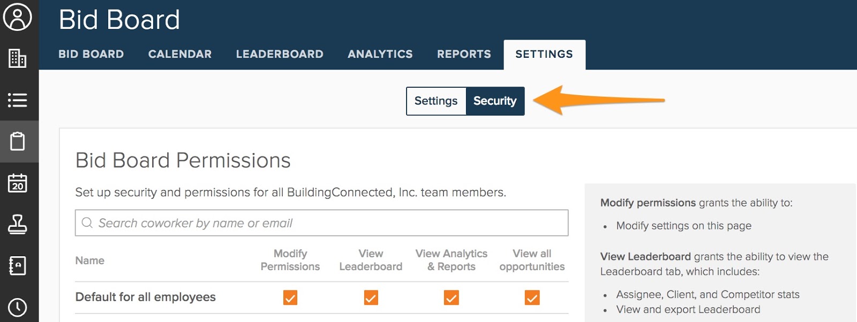Uncheck Modify Permissions for all employees

290,297
